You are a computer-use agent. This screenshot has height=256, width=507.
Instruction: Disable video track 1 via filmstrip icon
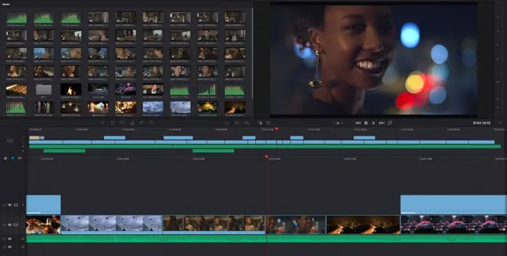[x=16, y=225]
